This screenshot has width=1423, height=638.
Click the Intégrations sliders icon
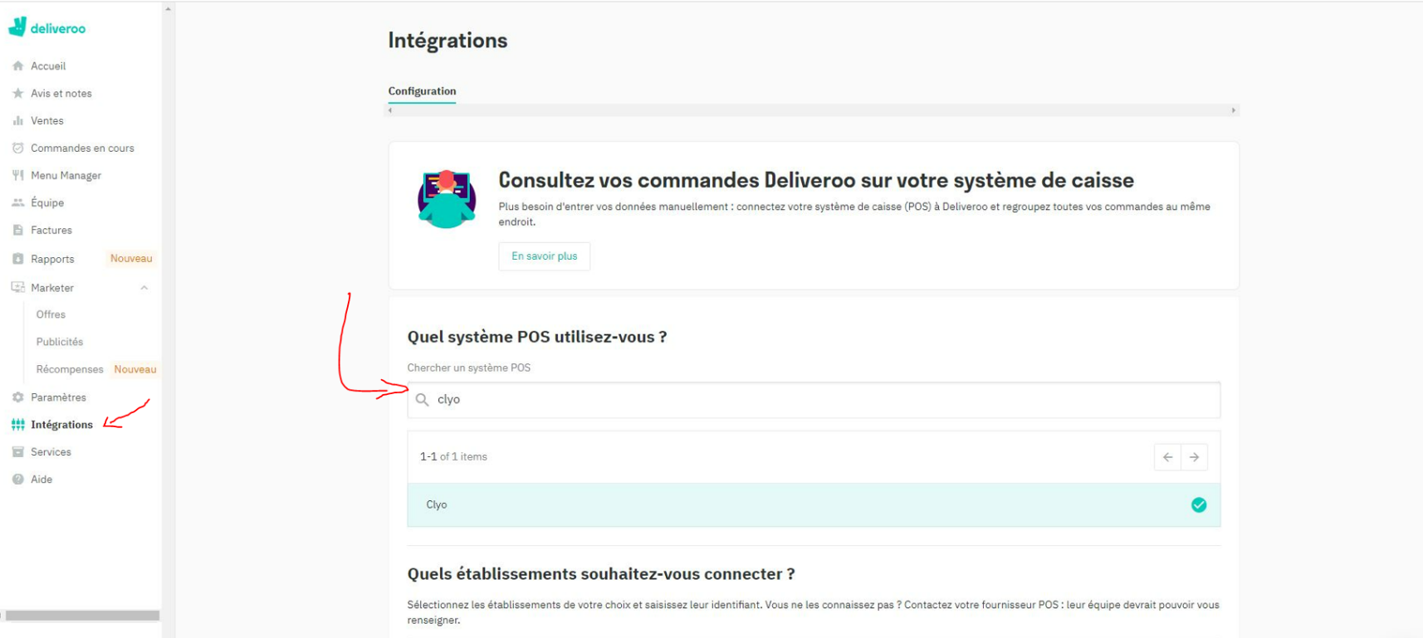[17, 425]
